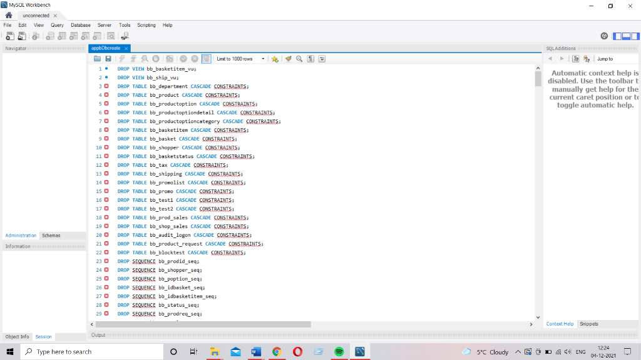This screenshot has height=360, width=641.
Task: Create a new stored procedure icon
Action: (85, 36)
